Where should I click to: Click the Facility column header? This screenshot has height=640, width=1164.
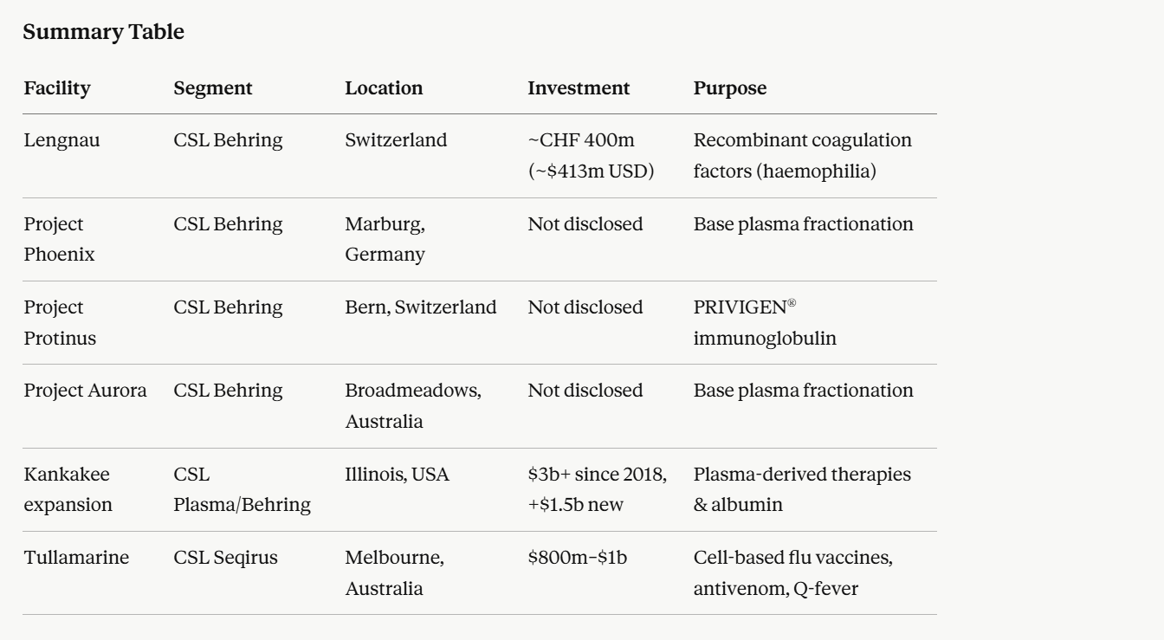[x=57, y=88]
